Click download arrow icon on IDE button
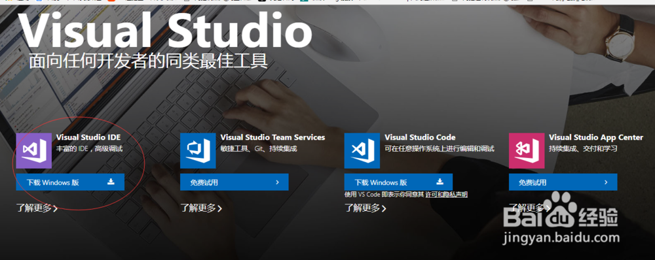The image size is (655, 260). point(111,182)
